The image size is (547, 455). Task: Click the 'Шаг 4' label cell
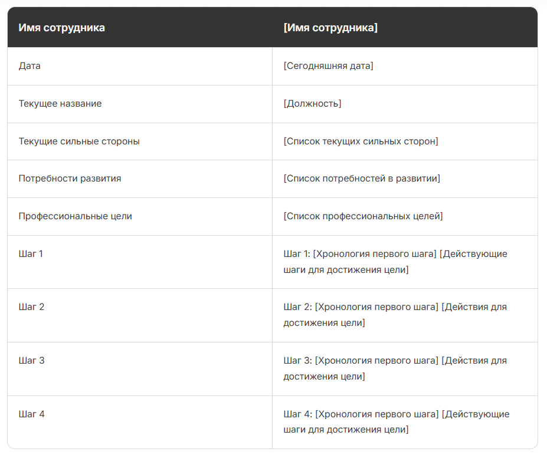click(x=31, y=414)
